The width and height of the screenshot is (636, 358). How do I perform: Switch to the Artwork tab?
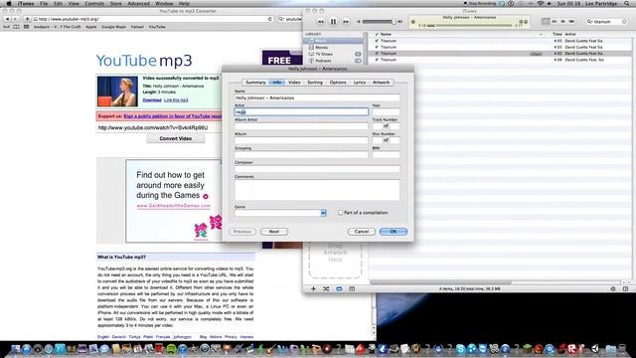pyautogui.click(x=381, y=83)
